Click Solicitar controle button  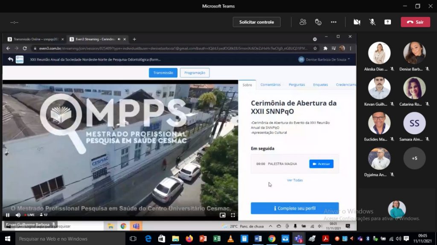click(256, 22)
